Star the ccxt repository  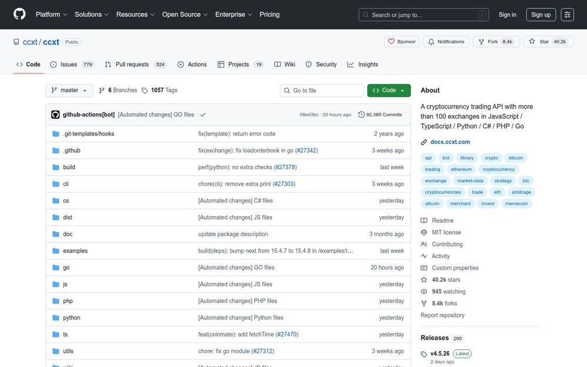click(x=548, y=42)
